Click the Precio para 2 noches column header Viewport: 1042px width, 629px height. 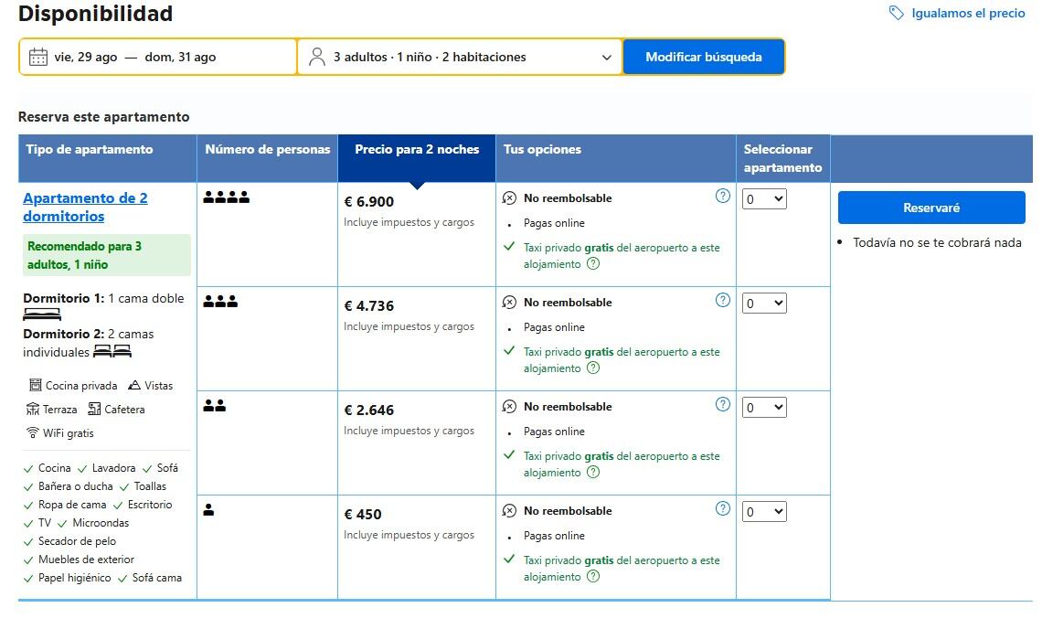[x=417, y=150]
